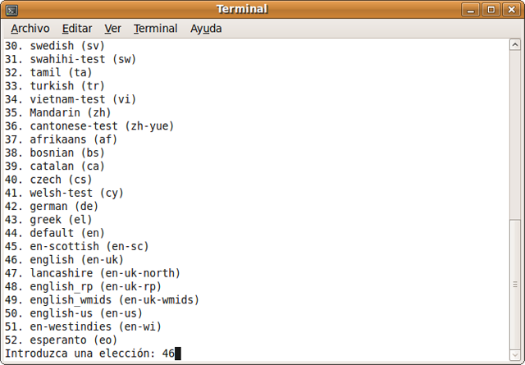Maximize the Terminal window
The image size is (525, 365).
pyautogui.click(x=491, y=9)
